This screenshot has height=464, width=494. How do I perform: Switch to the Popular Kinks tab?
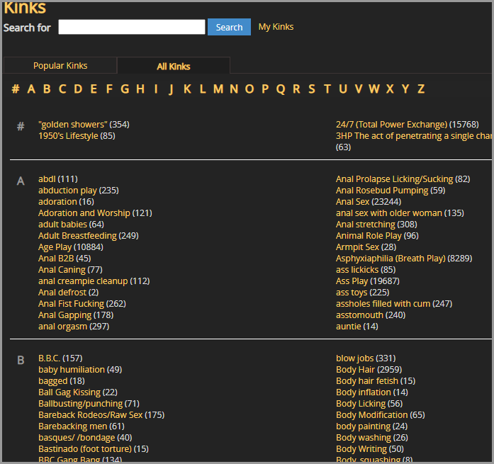pos(60,66)
